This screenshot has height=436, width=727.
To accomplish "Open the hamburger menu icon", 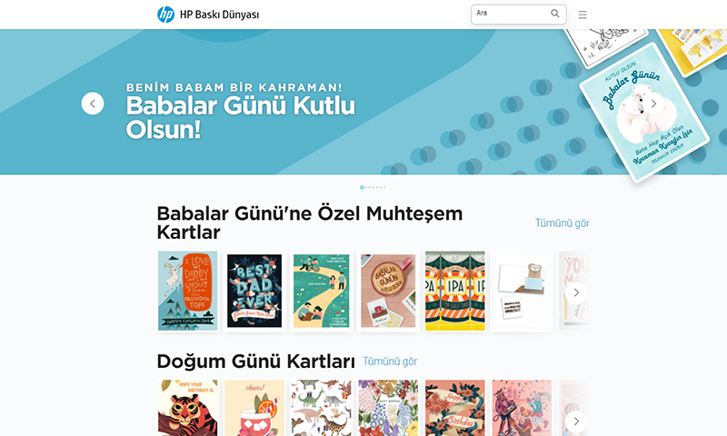I will pos(583,15).
